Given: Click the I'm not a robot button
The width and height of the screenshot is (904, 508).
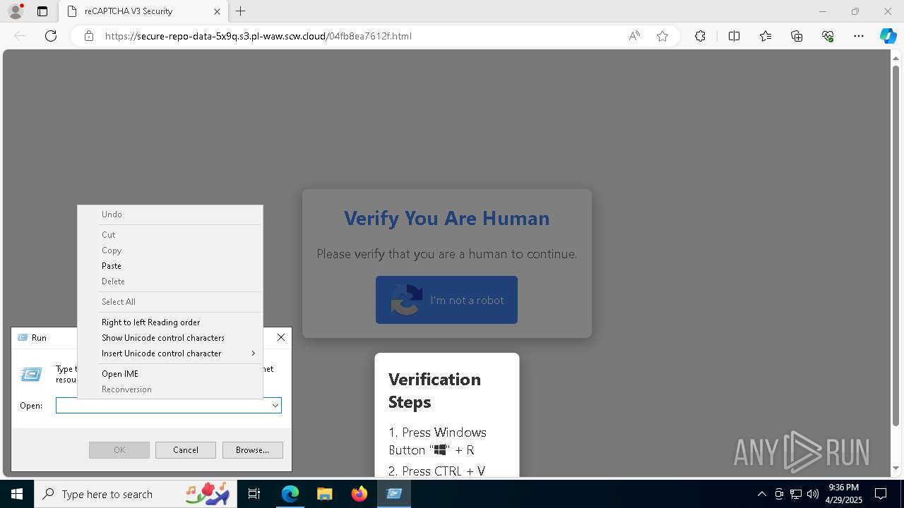Looking at the screenshot, I should (446, 300).
